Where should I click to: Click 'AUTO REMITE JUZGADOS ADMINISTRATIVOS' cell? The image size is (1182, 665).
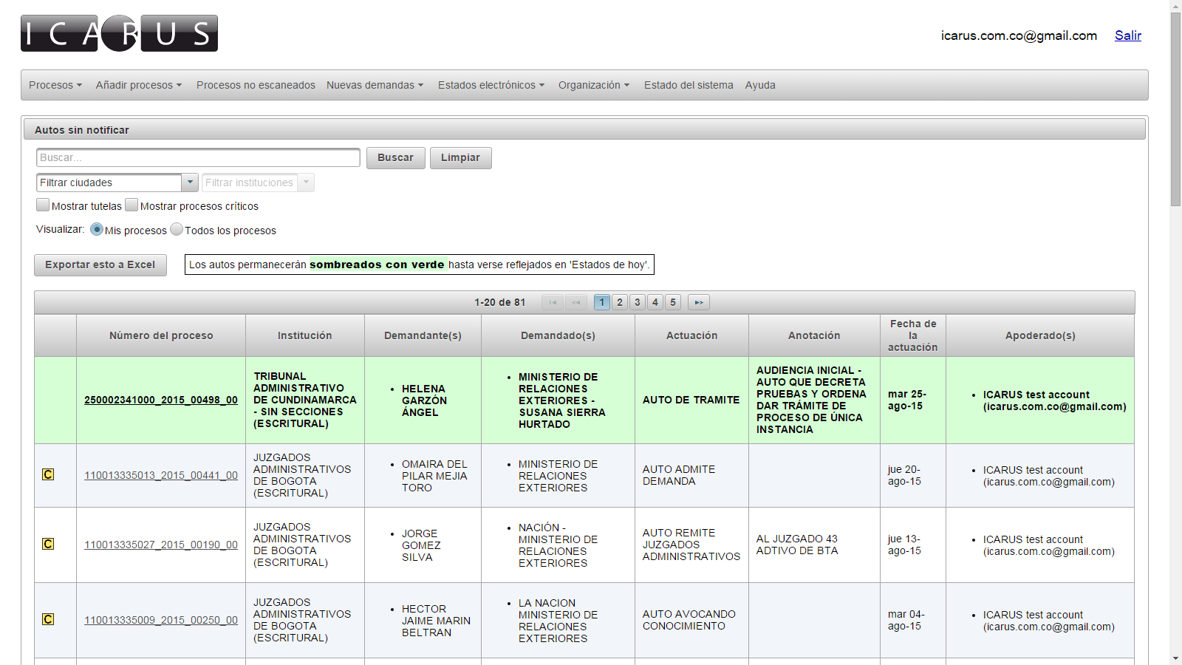click(x=691, y=545)
